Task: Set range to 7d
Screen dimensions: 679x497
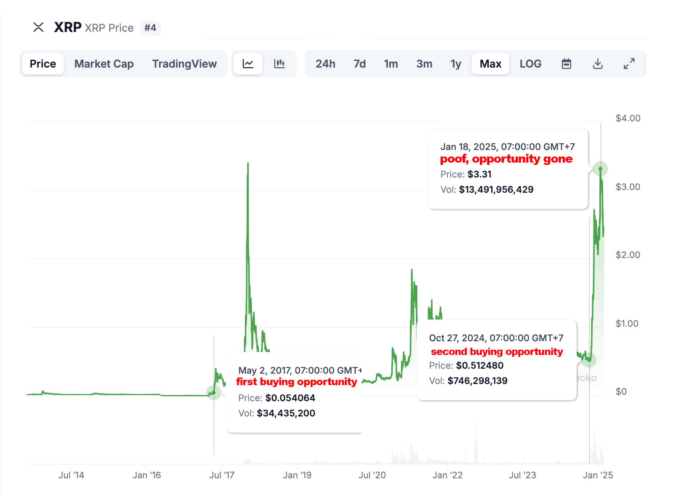Action: [359, 64]
